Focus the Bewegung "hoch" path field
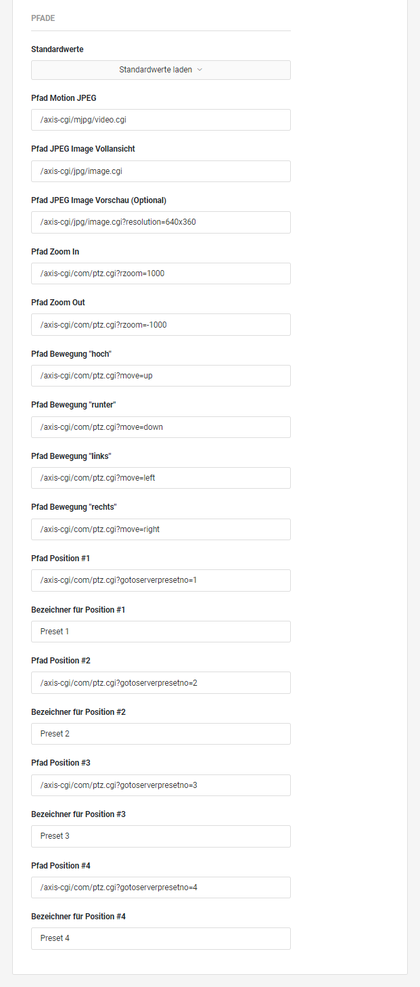This screenshot has height=987, width=420. 161,376
